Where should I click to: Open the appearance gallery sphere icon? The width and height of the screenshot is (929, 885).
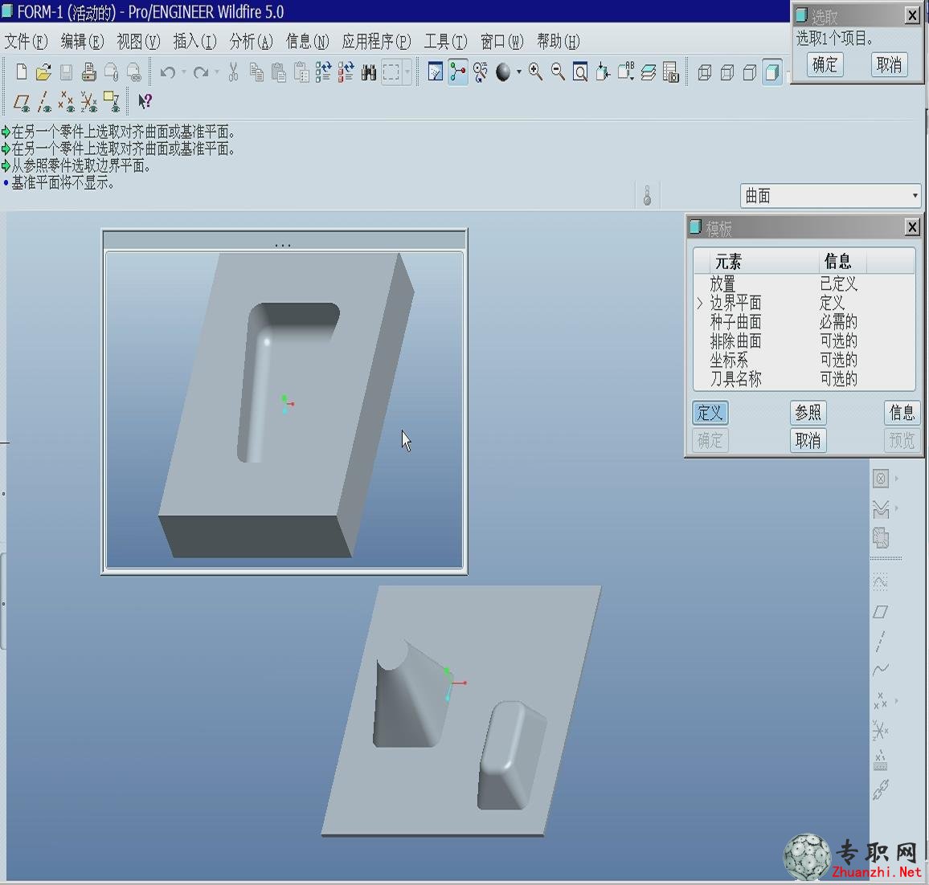coord(503,72)
